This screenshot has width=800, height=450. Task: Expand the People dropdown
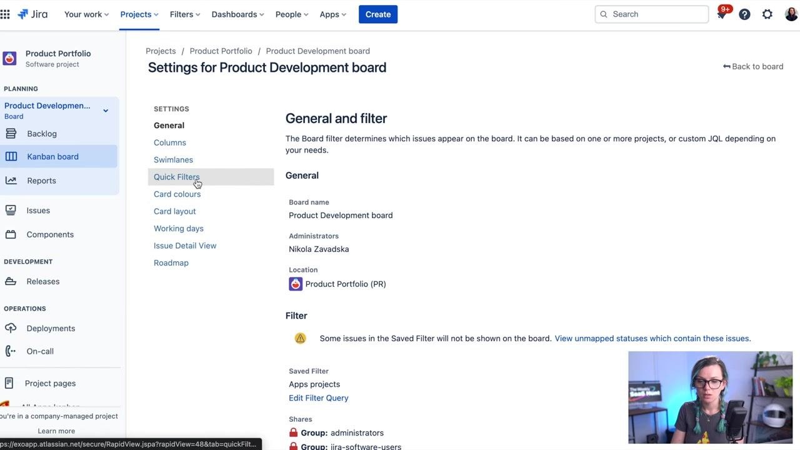[x=292, y=14]
